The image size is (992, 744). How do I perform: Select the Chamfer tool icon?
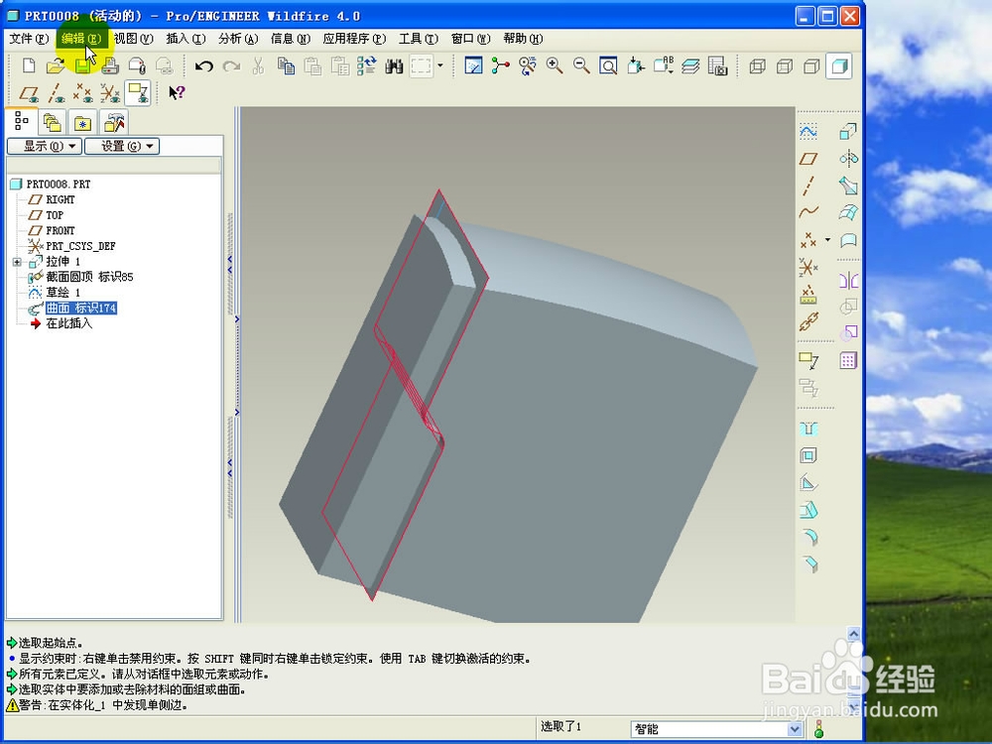[x=808, y=563]
